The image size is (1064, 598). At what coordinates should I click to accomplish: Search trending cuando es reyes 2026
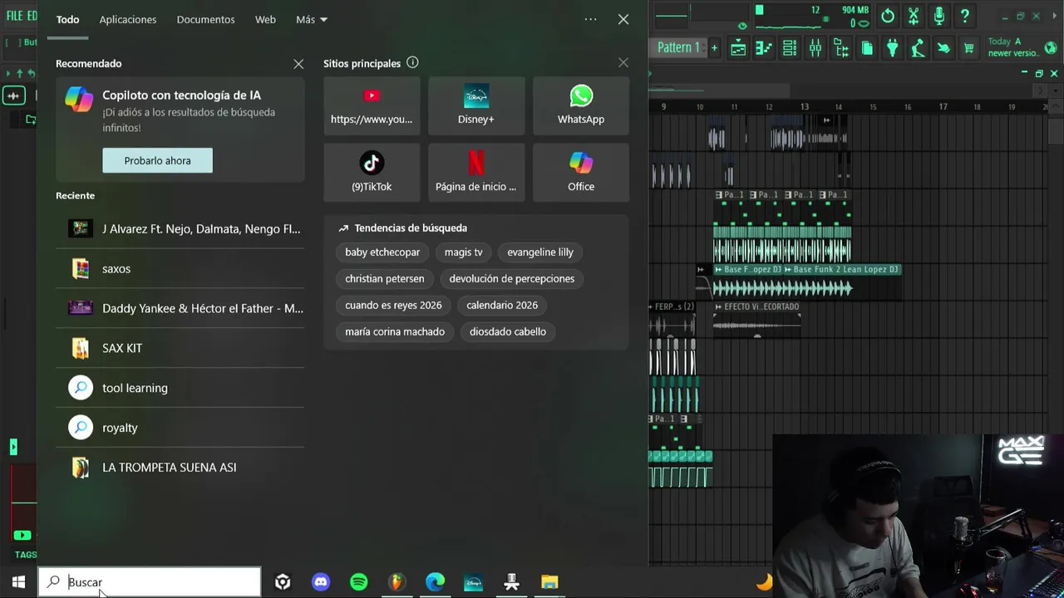point(393,305)
